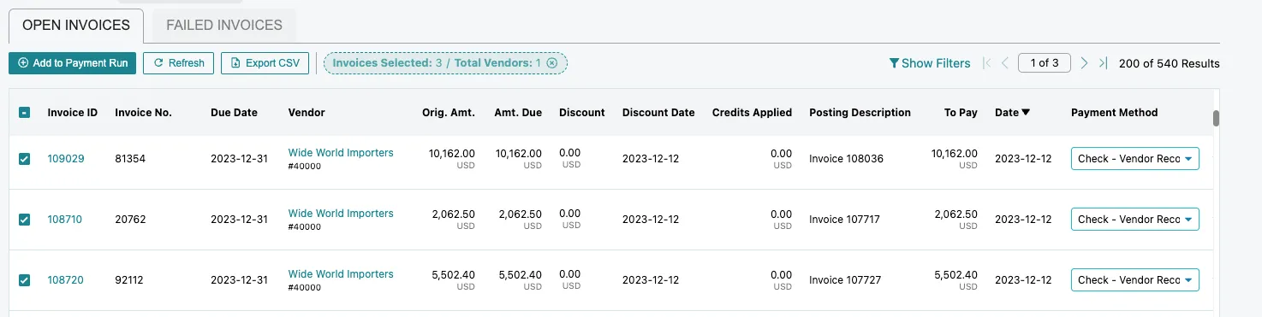
Task: Click posting description Invoice 107717
Action: point(845,220)
